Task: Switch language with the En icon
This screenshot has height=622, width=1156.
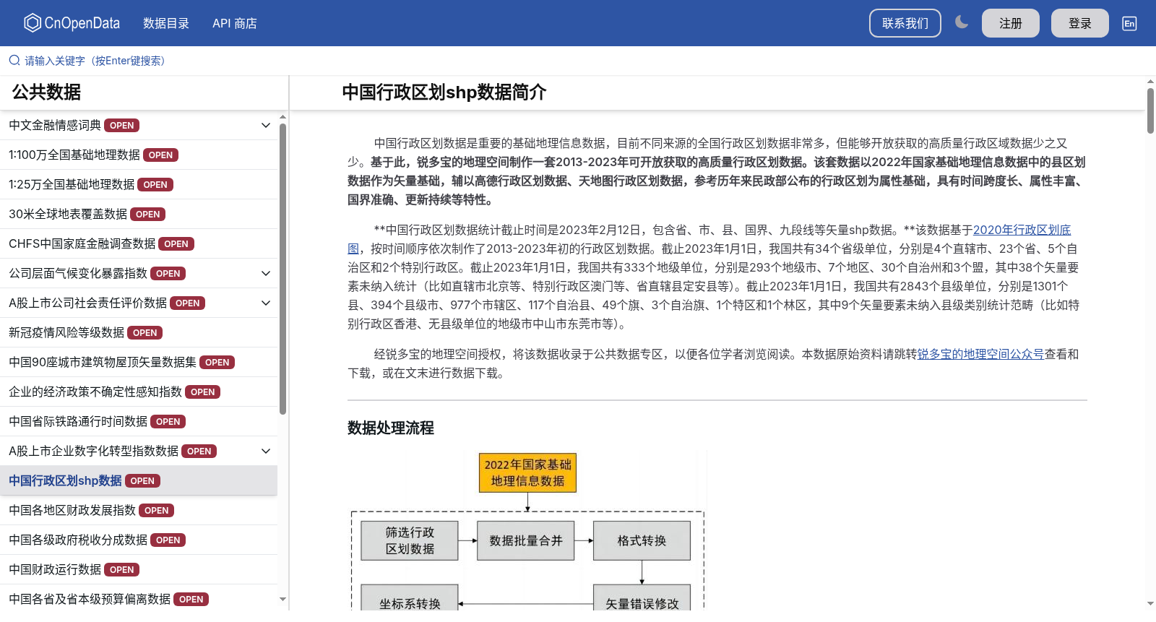Action: (x=1129, y=23)
